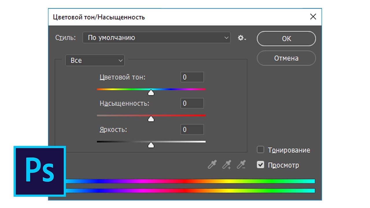Click the Яркость value field
The height and width of the screenshot is (208, 370).
tap(192, 129)
